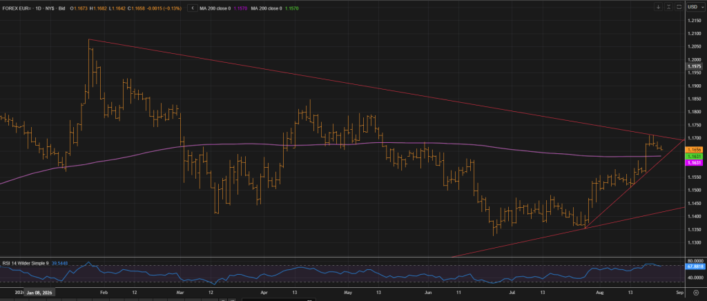The width and height of the screenshot is (707, 301).
Task: Change the 1D interval label
Action: point(37,8)
